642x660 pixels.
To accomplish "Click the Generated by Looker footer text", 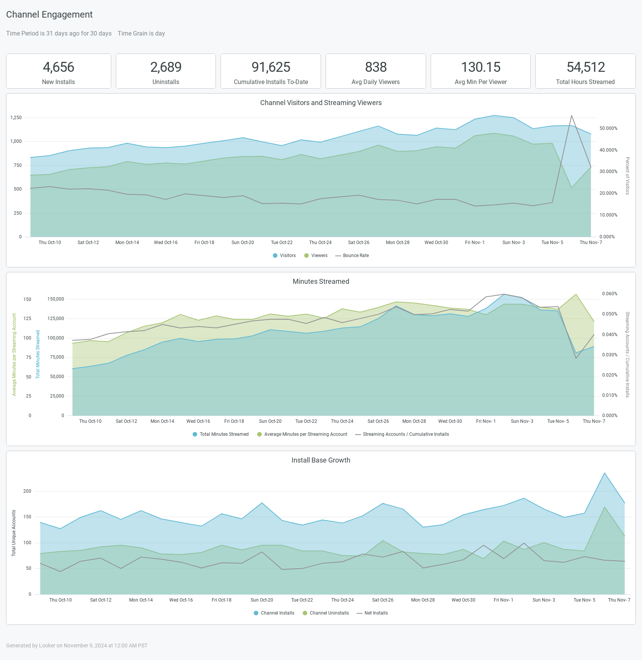I will point(77,645).
